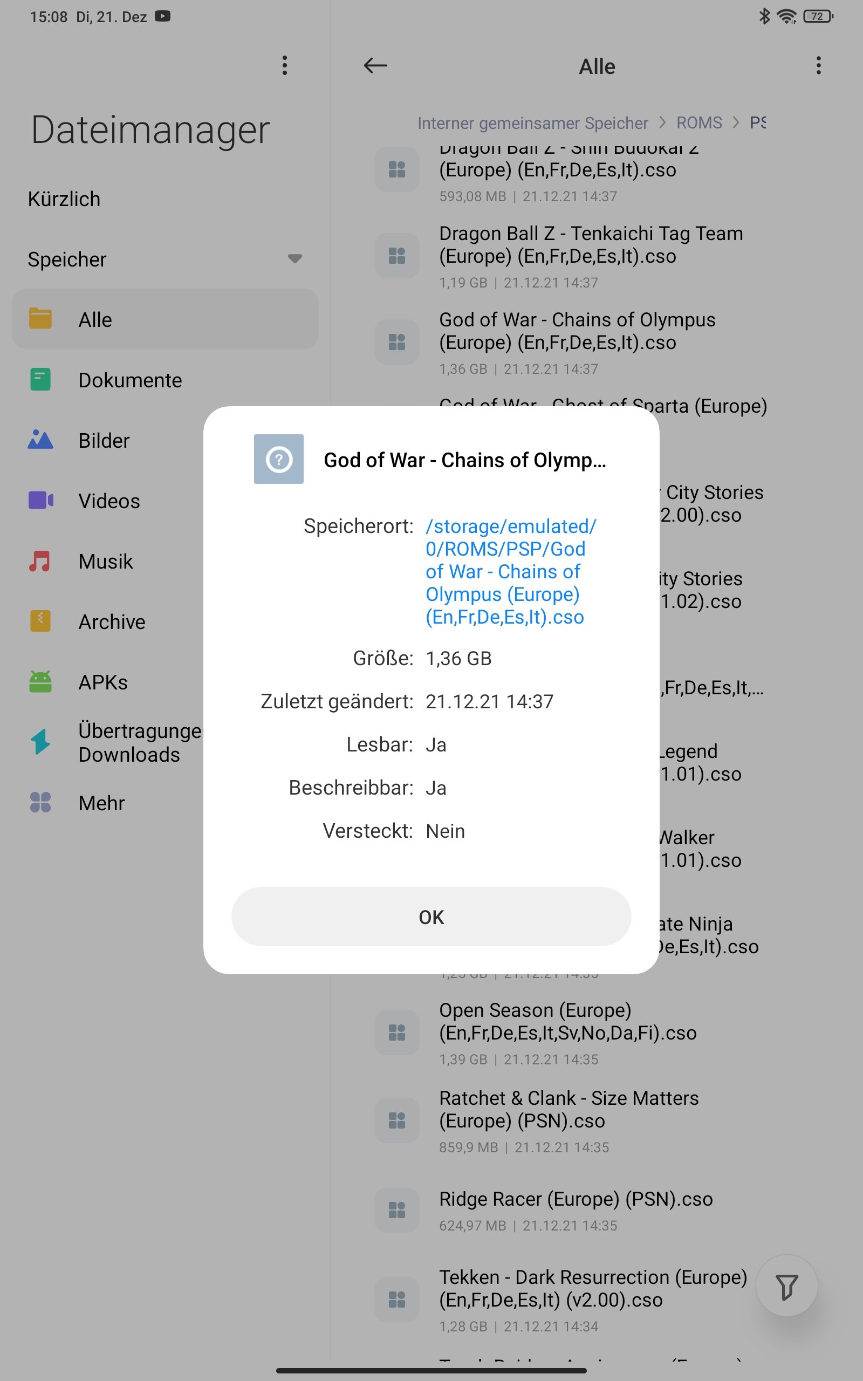
Task: Click file icon next to Ridge Racer
Action: tap(396, 1210)
